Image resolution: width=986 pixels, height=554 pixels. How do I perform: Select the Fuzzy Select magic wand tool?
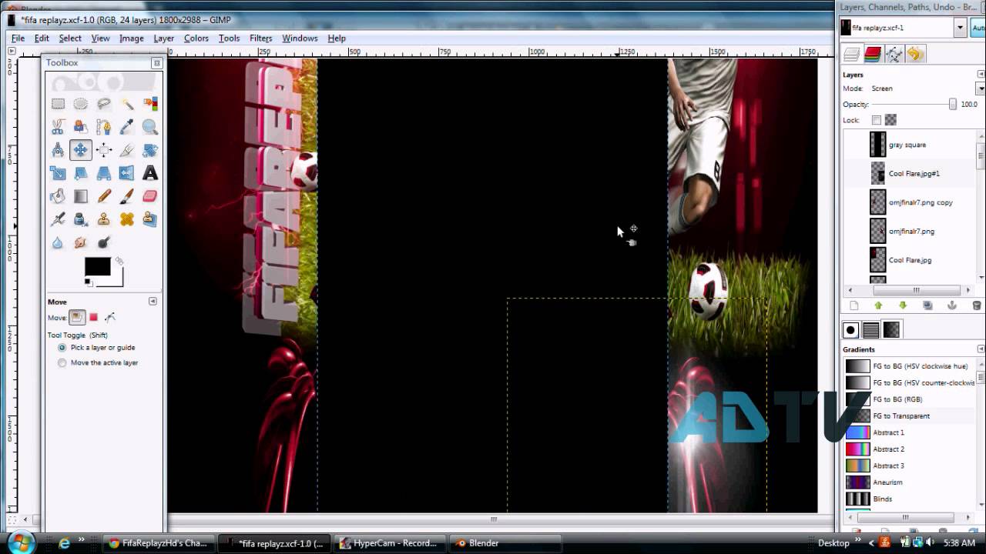pyautogui.click(x=127, y=104)
